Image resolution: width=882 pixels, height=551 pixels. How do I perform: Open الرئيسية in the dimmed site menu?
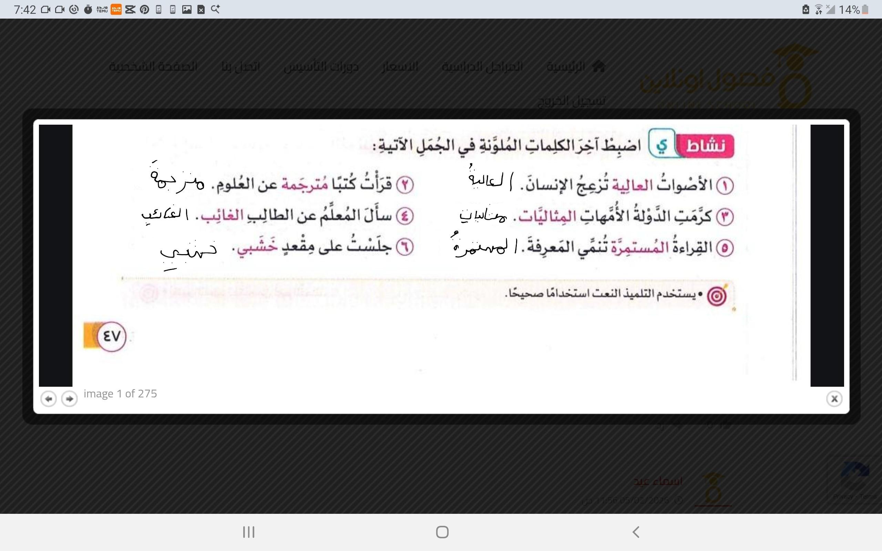566,67
